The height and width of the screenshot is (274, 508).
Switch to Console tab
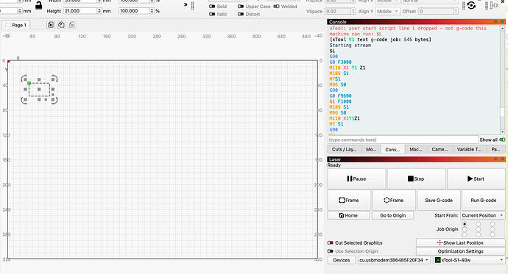tap(392, 149)
